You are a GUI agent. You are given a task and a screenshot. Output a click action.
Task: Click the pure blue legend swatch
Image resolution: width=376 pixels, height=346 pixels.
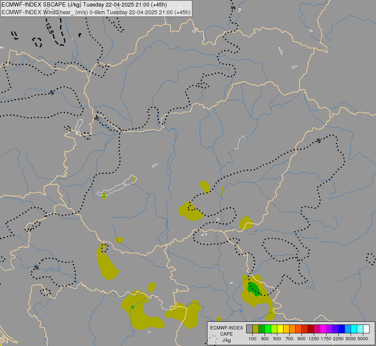341,329
